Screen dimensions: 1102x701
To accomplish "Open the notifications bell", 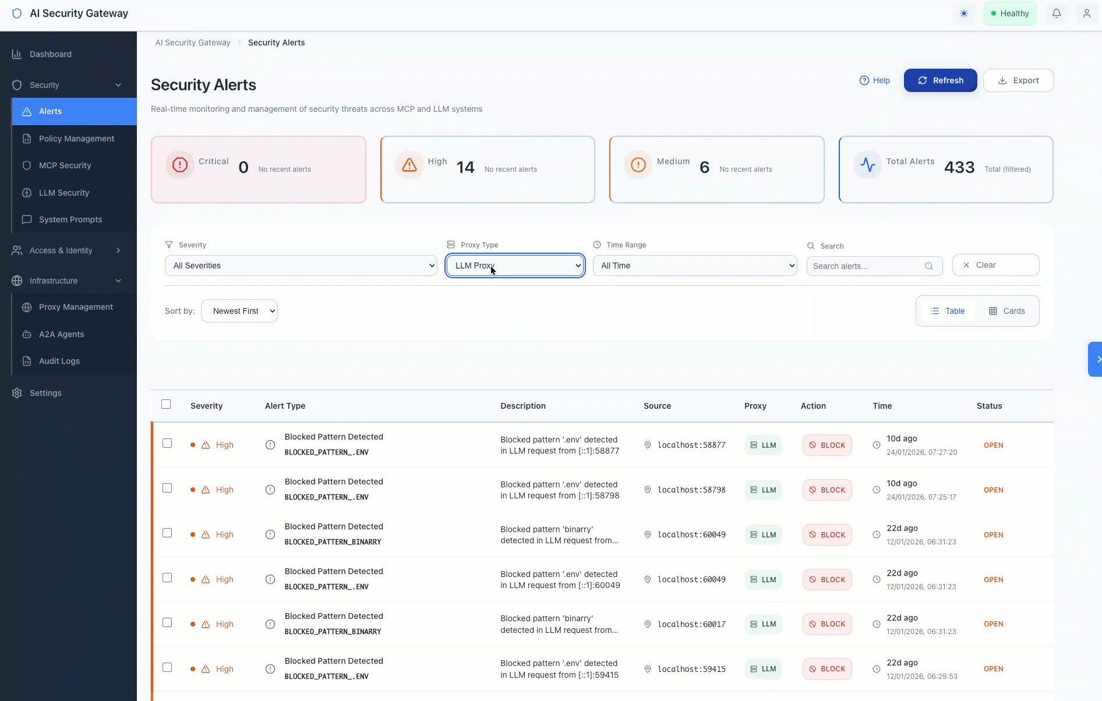I will (x=1057, y=13).
